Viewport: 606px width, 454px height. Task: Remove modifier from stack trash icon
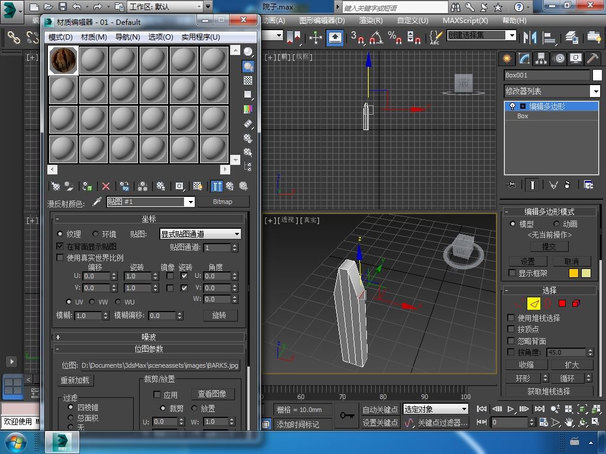[568, 185]
